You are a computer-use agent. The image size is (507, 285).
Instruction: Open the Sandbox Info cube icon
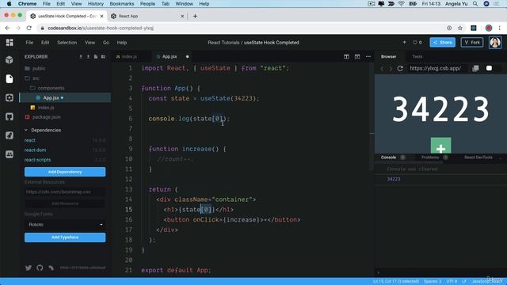[10, 60]
